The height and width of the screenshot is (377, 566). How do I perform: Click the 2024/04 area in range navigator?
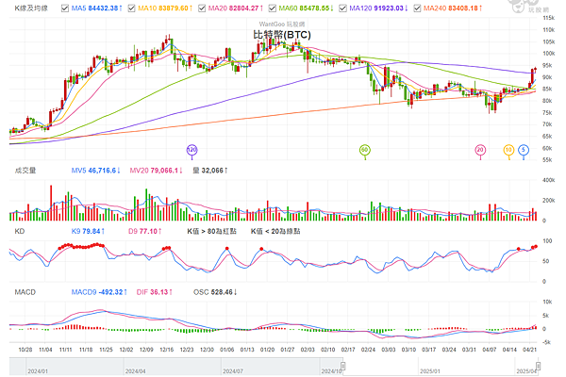pyautogui.click(x=135, y=370)
